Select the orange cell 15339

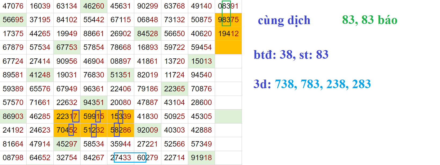pyautogui.click(x=121, y=116)
